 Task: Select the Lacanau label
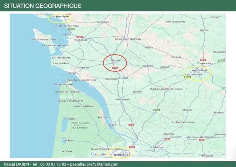tap(68, 141)
